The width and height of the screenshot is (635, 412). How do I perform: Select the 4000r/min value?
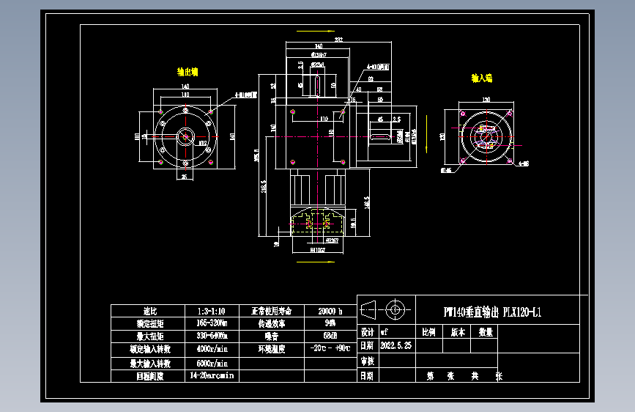pos(212,349)
